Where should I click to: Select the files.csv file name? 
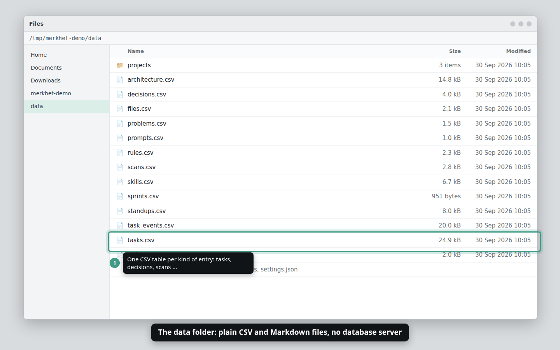pos(139,109)
